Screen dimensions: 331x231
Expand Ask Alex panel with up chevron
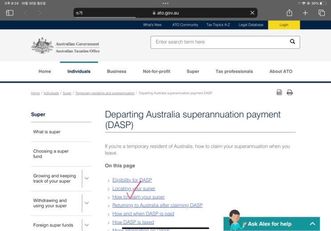[x=312, y=224]
